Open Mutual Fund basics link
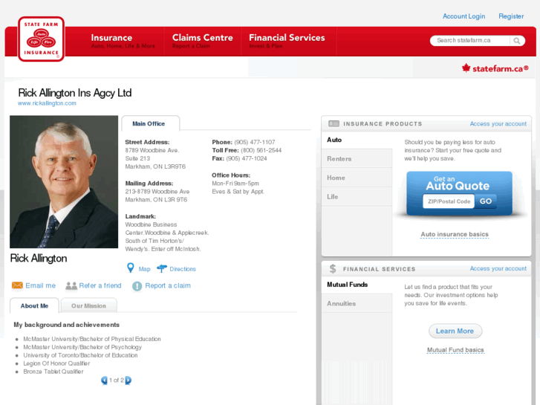This screenshot has width=540, height=405. pos(455,350)
